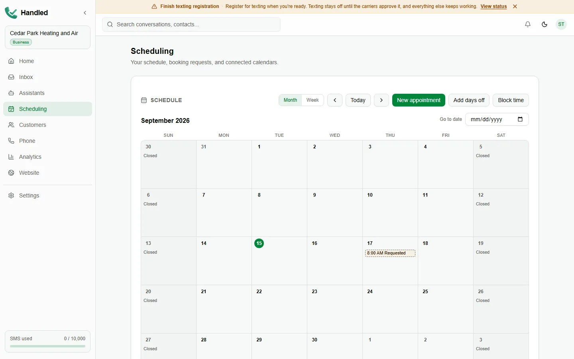Open the Customers page
Screen dimensions: 574x359
click(47, 125)
